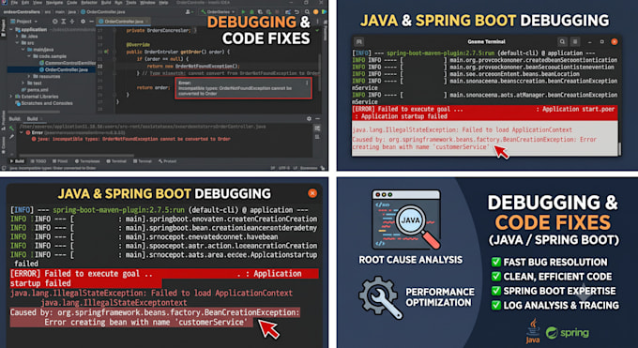The width and height of the screenshot is (638, 348).
Task: Expand the External Libraries node arrow
Action: pyautogui.click(x=11, y=97)
